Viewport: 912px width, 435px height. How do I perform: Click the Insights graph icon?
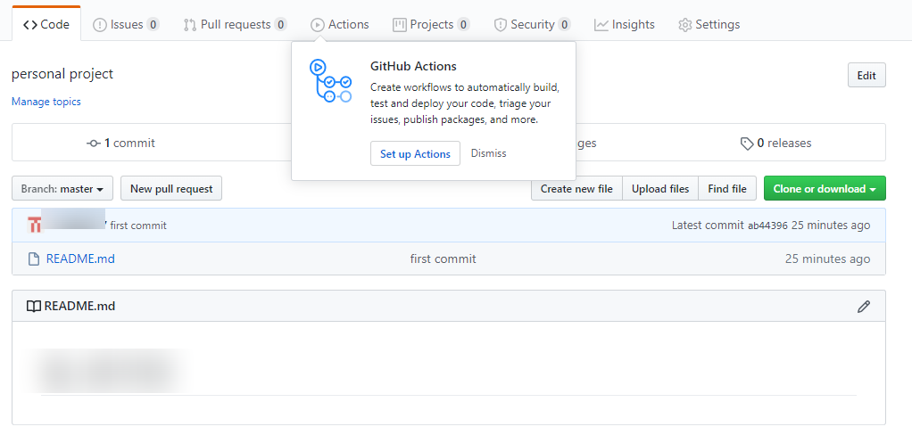pyautogui.click(x=601, y=24)
